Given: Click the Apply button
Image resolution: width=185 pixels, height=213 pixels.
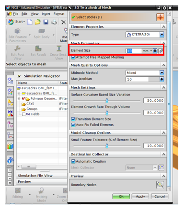Looking at the screenshot, I should pos(140,196).
